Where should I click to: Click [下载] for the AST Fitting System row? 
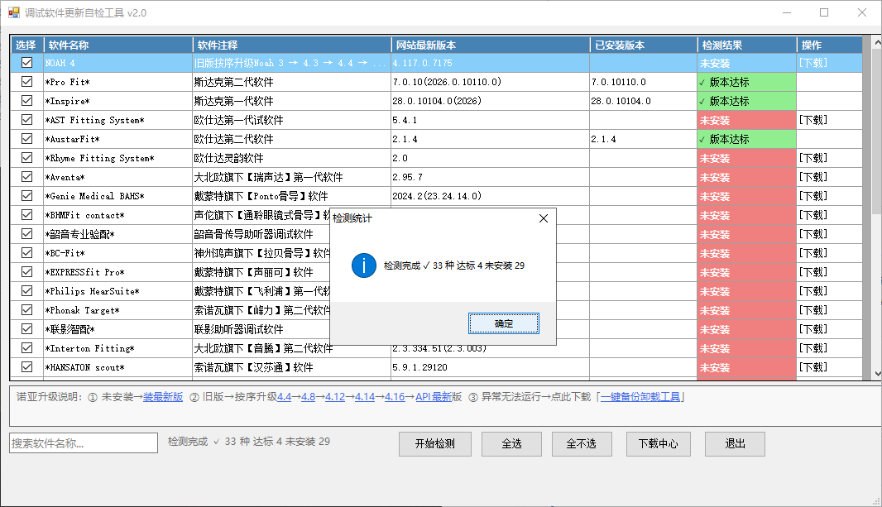point(812,120)
